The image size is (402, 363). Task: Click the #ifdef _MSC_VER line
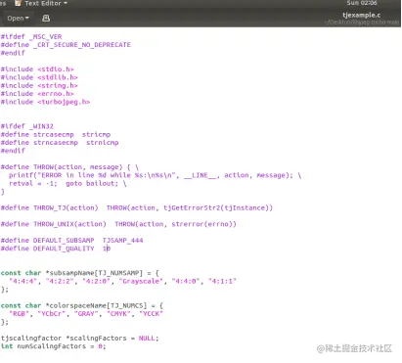click(31, 36)
